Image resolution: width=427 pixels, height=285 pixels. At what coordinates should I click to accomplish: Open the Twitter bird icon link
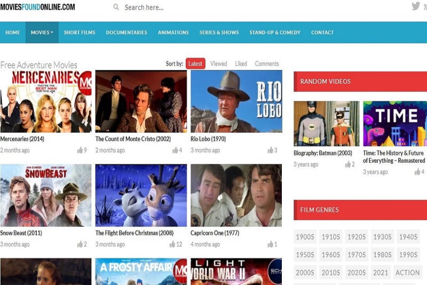coord(416,6)
